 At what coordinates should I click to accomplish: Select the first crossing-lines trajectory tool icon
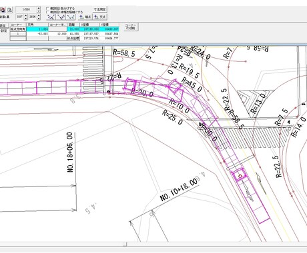[x=51, y=17]
